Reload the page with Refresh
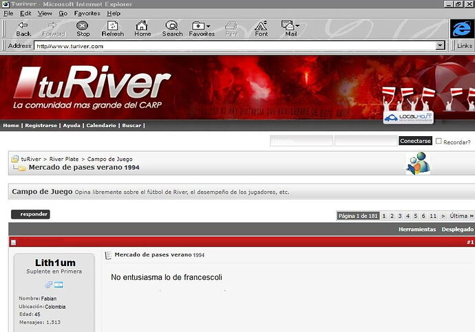The image size is (475, 332). tap(113, 29)
